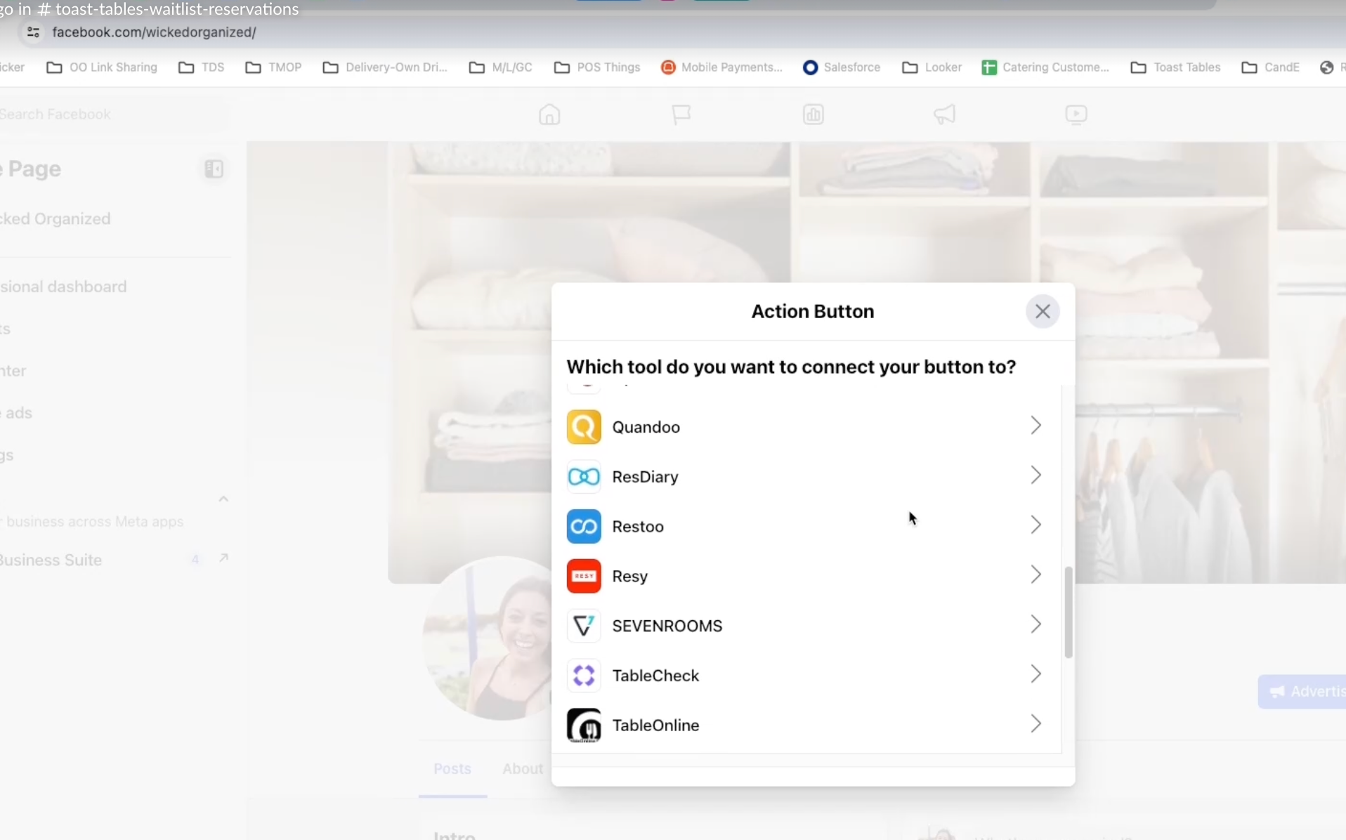The height and width of the screenshot is (840, 1346).
Task: Select TableOnline from the tool list
Action: point(806,726)
